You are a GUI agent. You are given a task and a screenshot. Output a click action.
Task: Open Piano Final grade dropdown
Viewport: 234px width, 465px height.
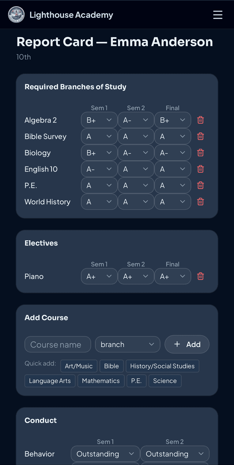(173, 276)
